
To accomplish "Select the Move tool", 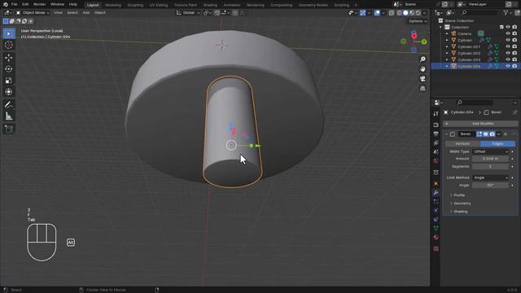I will pos(9,58).
